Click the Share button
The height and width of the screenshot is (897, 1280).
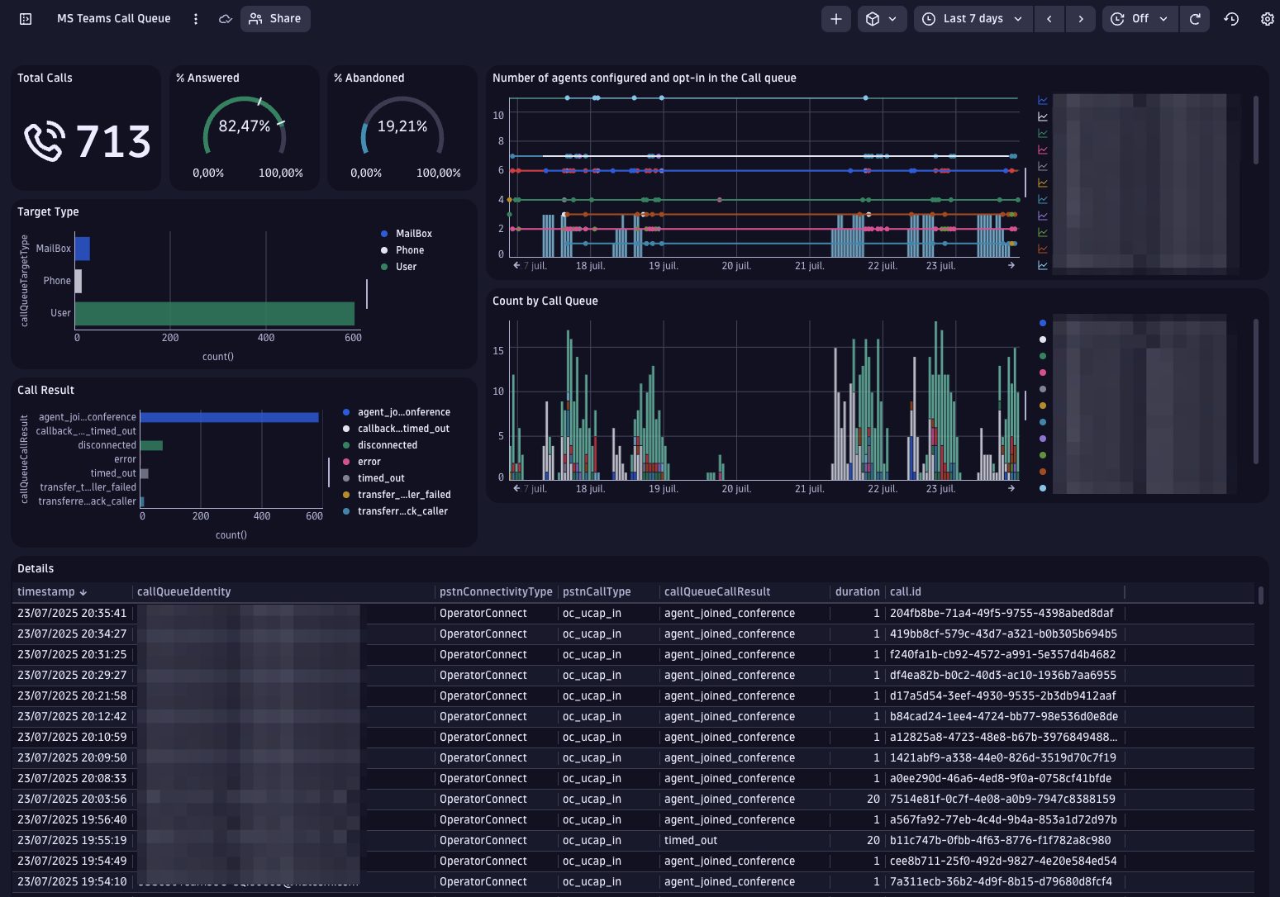click(x=275, y=18)
